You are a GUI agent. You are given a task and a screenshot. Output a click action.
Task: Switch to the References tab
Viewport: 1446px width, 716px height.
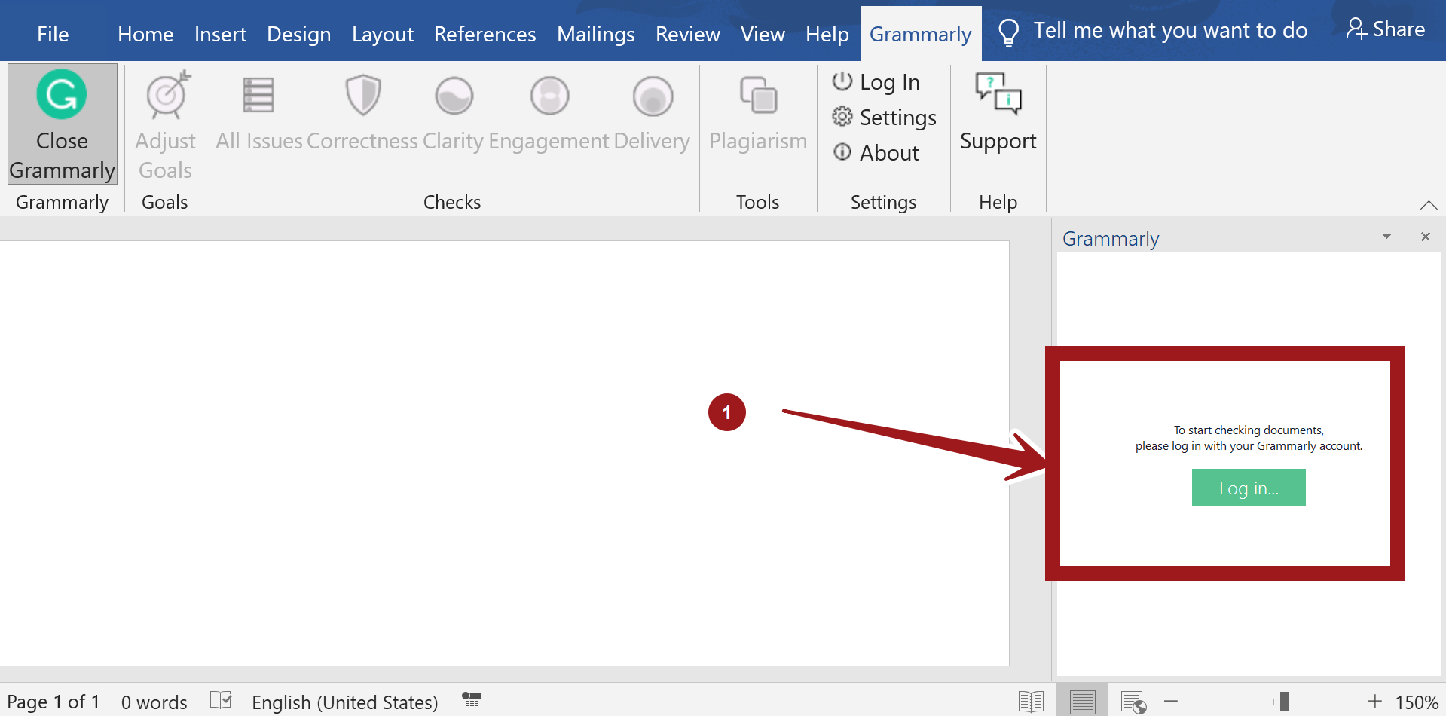[485, 35]
